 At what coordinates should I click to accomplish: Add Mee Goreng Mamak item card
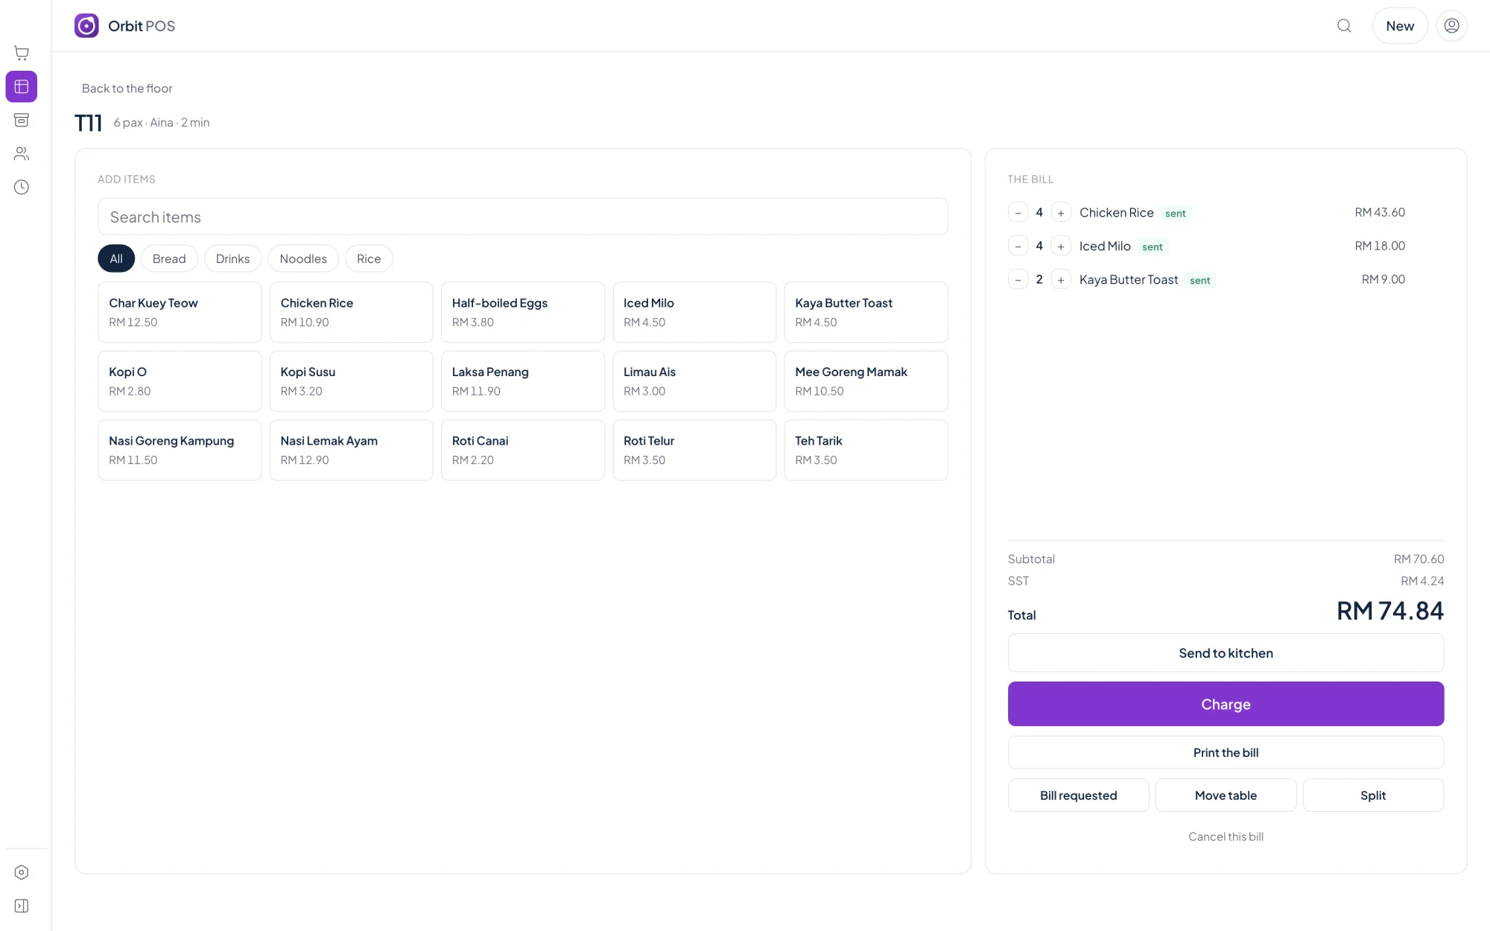pyautogui.click(x=866, y=381)
